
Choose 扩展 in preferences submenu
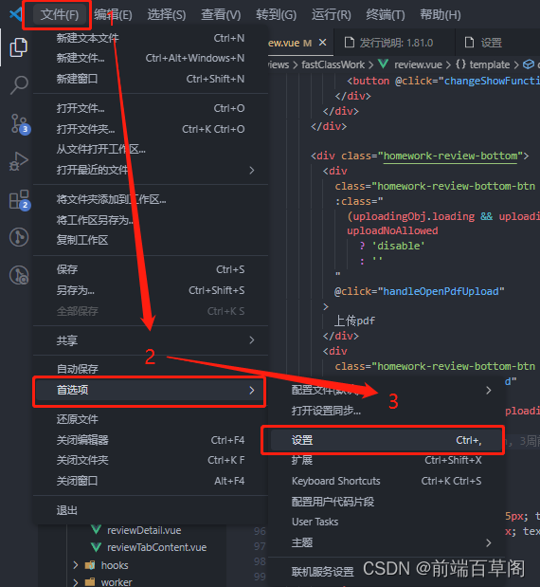387,460
